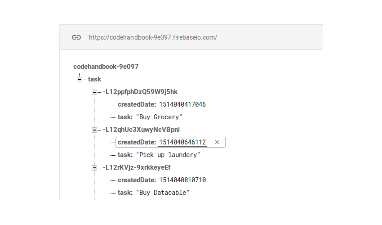
Task: Click the task label beside "Pick up laundery"
Action: tap(125, 155)
